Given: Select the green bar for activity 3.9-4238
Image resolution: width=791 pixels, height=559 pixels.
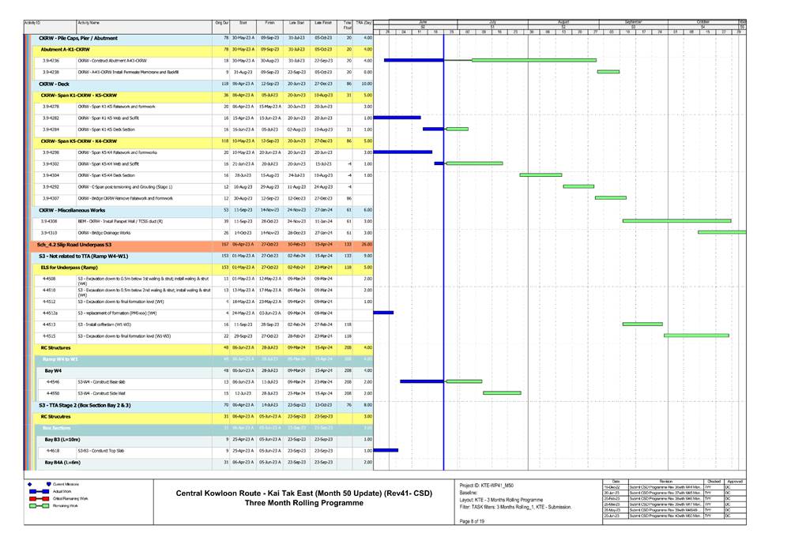Looking at the screenshot, I should 608,72.
